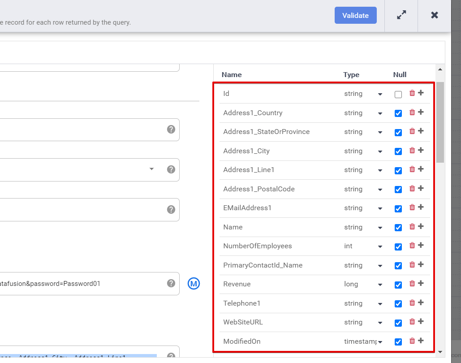The width and height of the screenshot is (461, 363).
Task: Click the schema vertical scrollbar thumb
Action: click(440, 122)
